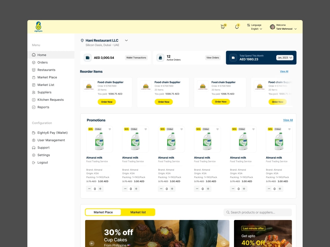
Task: Favorite the fifth Almarai milk card
Action: pyautogui.click(x=253, y=129)
